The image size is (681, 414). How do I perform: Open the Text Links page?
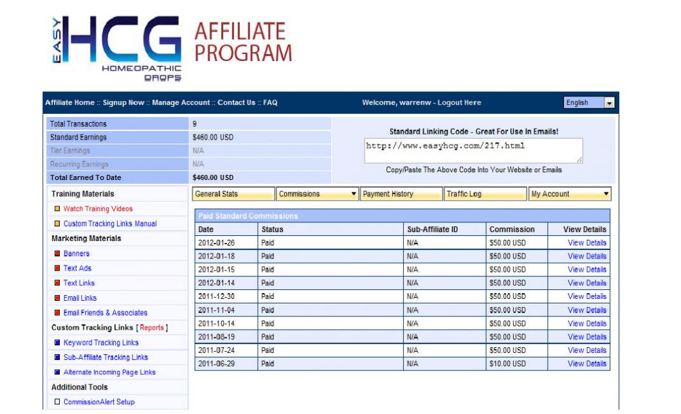tap(79, 283)
